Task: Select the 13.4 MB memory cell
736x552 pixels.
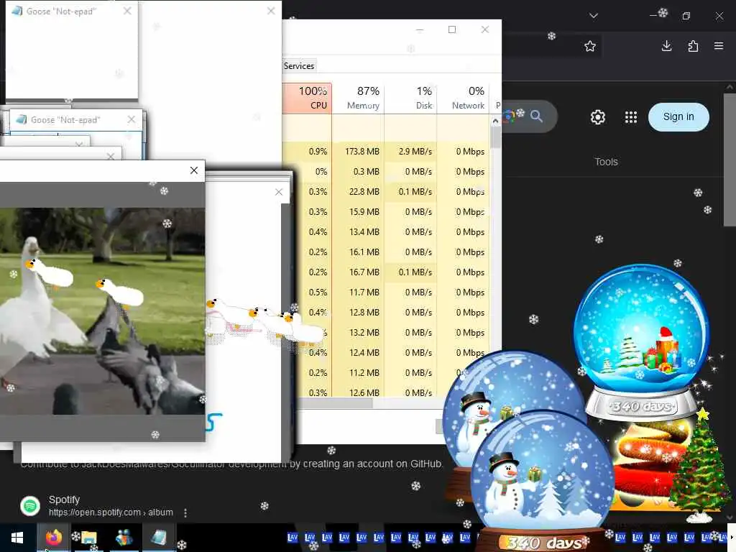Action: (x=358, y=232)
